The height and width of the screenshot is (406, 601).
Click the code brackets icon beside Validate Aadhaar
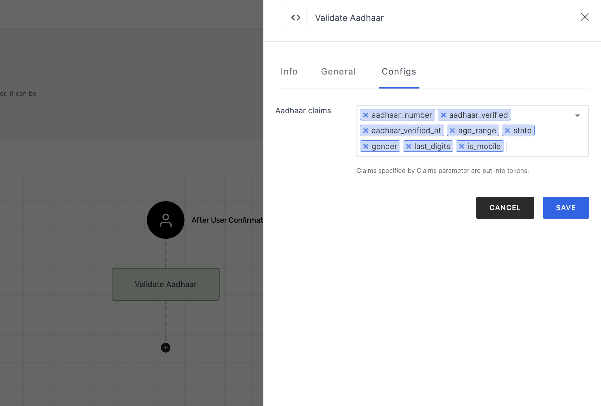tap(295, 18)
